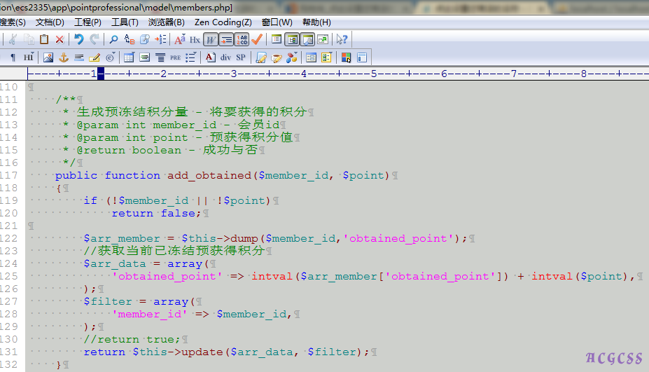Open the Zen Coding(Z) menu
649x372 pixels.
tap(223, 22)
